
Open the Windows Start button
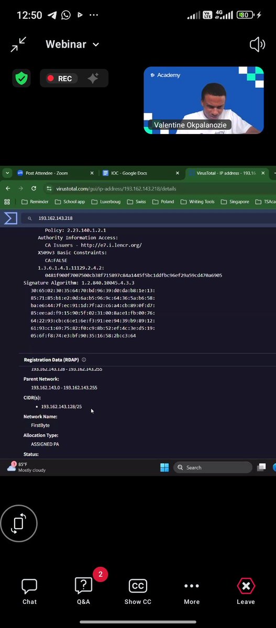point(164,467)
